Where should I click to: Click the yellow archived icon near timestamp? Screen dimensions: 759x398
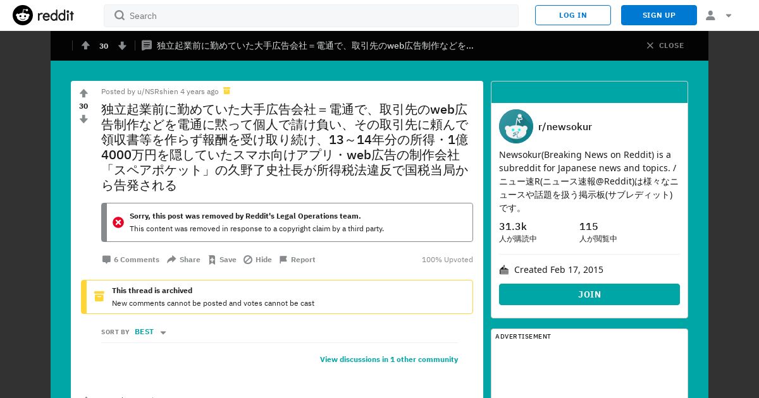(x=226, y=91)
